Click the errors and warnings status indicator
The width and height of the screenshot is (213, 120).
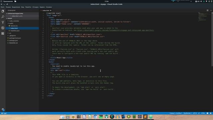(x=4, y=113)
